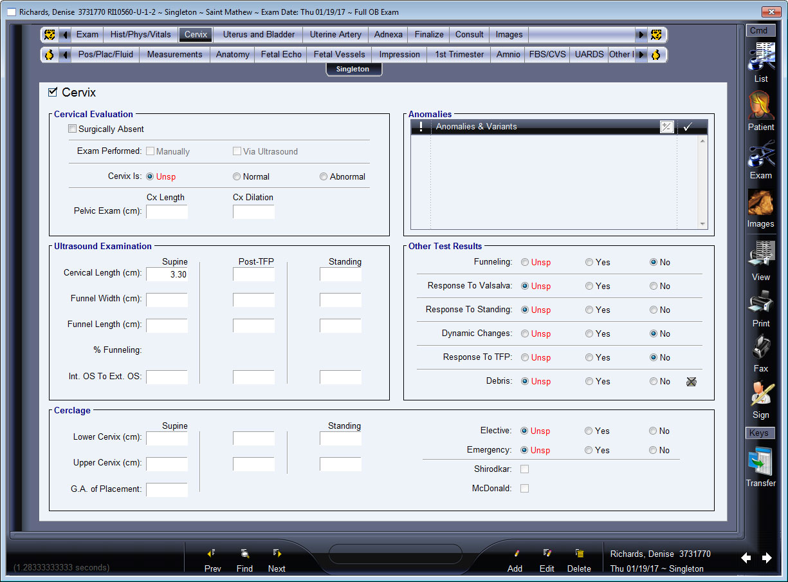Toggle the Cervix section checkbox
Image resolution: width=788 pixels, height=582 pixels.
pos(53,92)
